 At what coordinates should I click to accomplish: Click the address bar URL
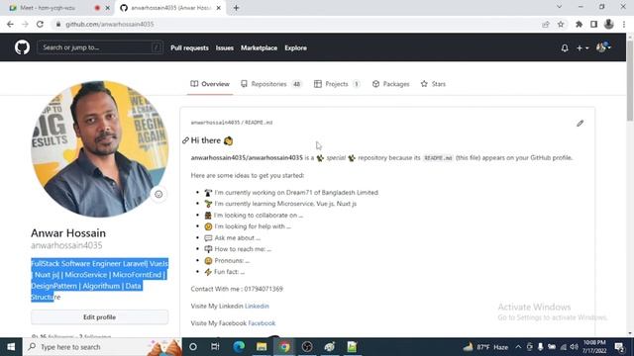pyautogui.click(x=110, y=24)
